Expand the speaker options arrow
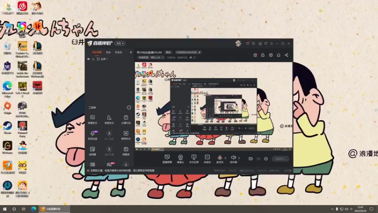This screenshot has width=378, height=213. coord(239,158)
